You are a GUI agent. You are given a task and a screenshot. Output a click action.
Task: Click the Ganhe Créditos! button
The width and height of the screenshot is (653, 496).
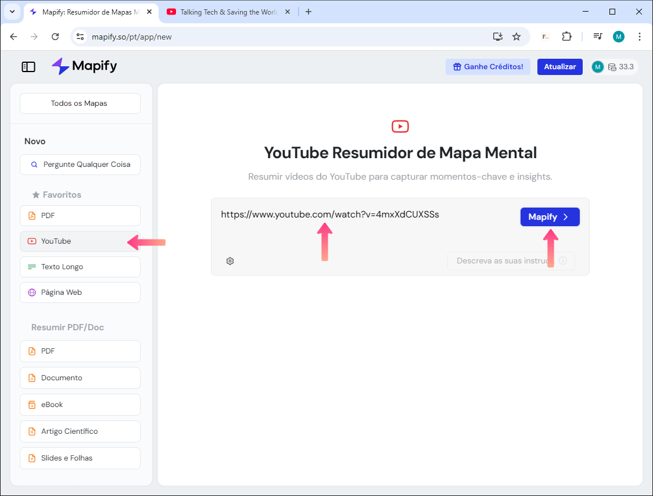click(487, 67)
